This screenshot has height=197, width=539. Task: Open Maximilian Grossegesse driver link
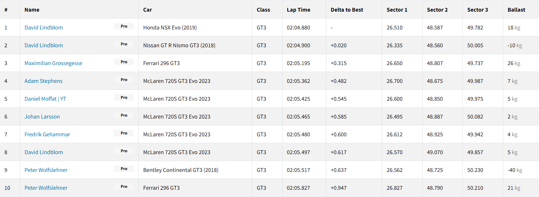coord(53,63)
